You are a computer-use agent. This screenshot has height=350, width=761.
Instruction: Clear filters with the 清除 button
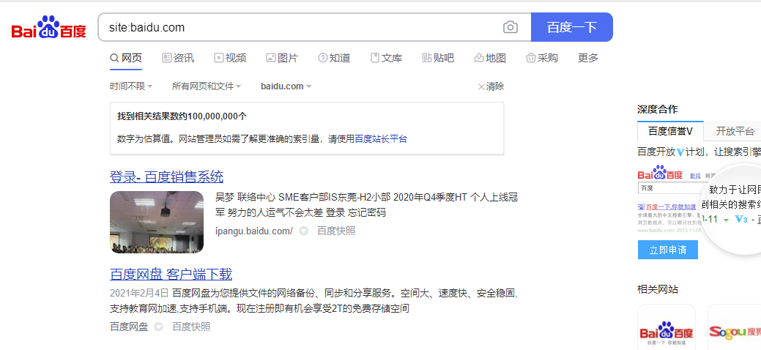click(491, 86)
